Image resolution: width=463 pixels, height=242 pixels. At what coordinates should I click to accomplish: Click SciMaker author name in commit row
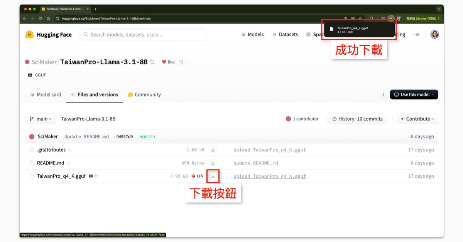pyautogui.click(x=48, y=136)
